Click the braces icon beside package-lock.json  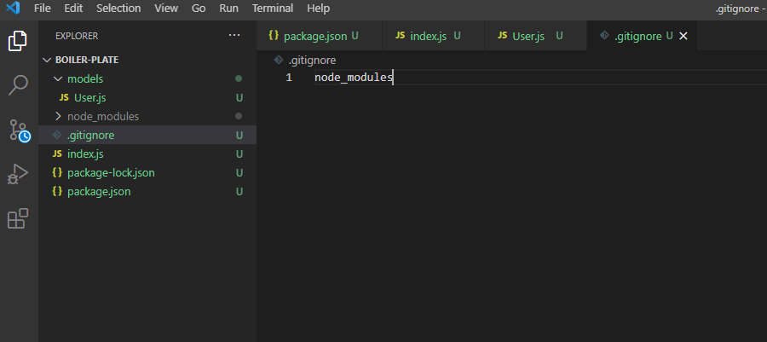tap(58, 173)
